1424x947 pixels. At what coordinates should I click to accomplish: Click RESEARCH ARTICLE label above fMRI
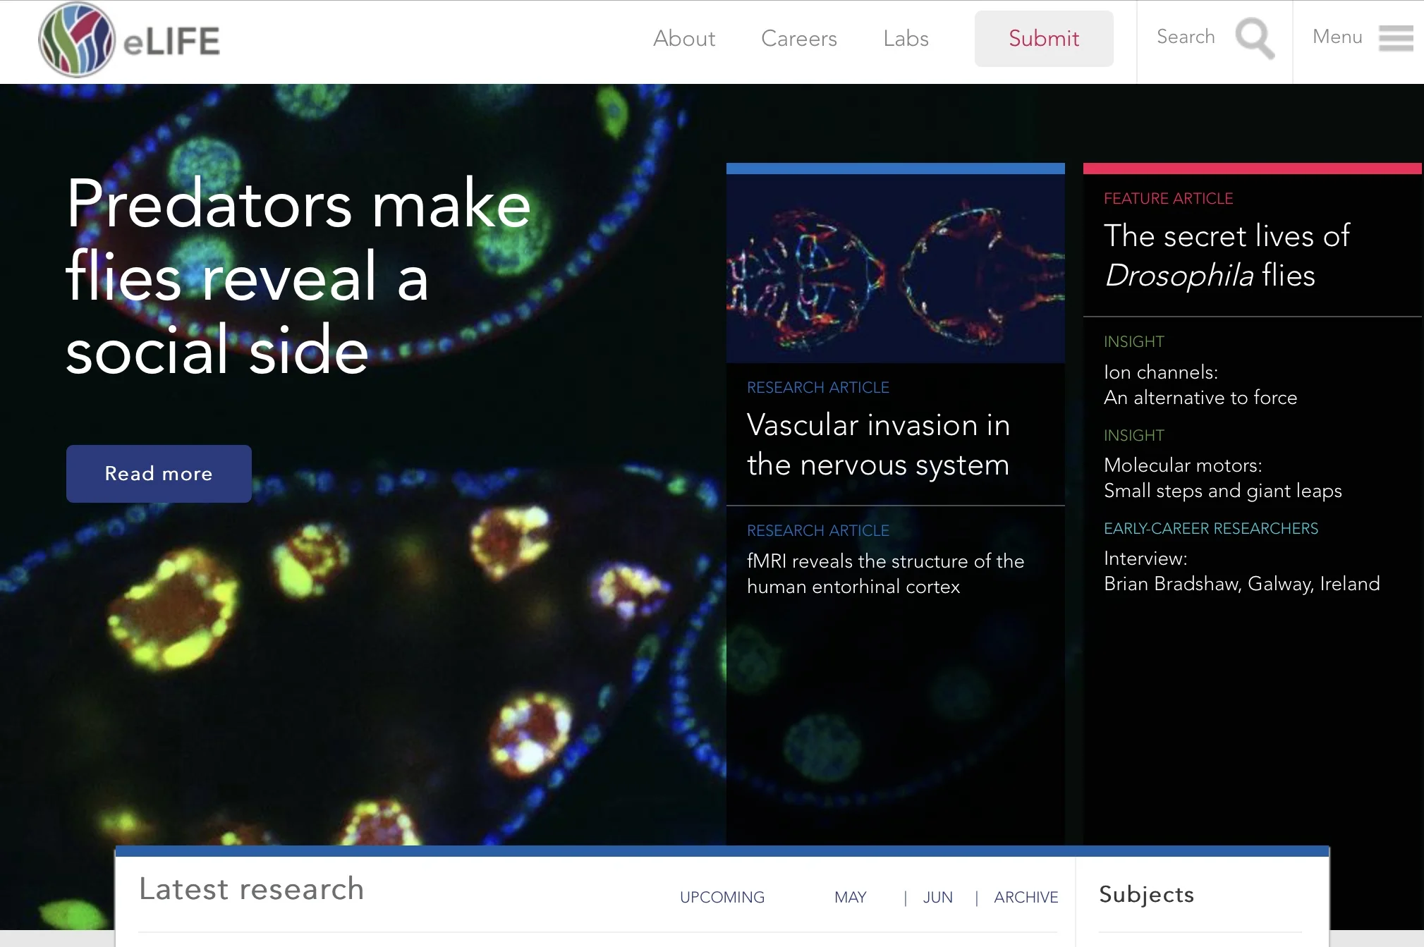(817, 531)
